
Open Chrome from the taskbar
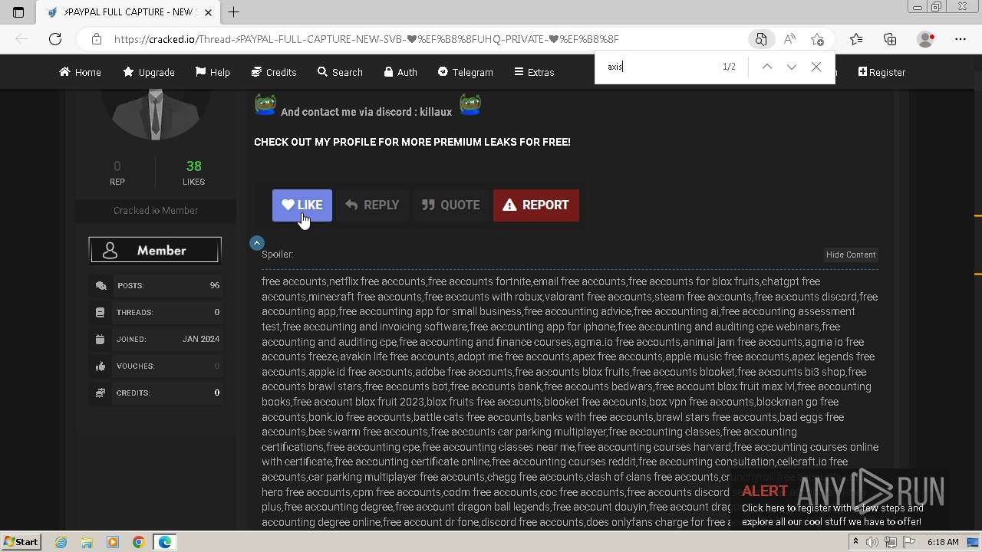tap(138, 542)
